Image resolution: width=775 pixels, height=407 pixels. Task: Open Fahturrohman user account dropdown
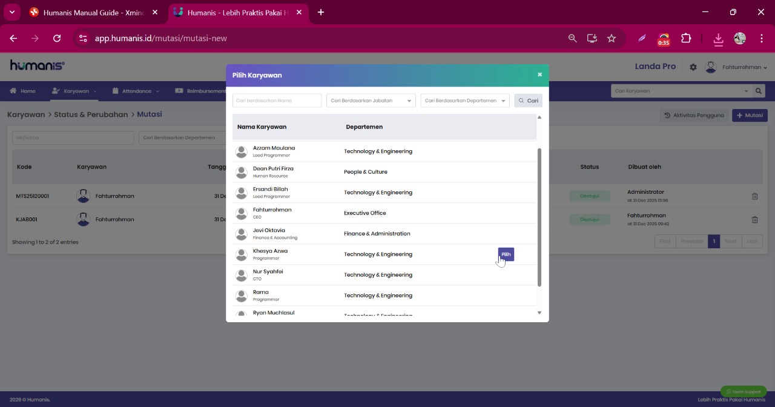(x=745, y=67)
